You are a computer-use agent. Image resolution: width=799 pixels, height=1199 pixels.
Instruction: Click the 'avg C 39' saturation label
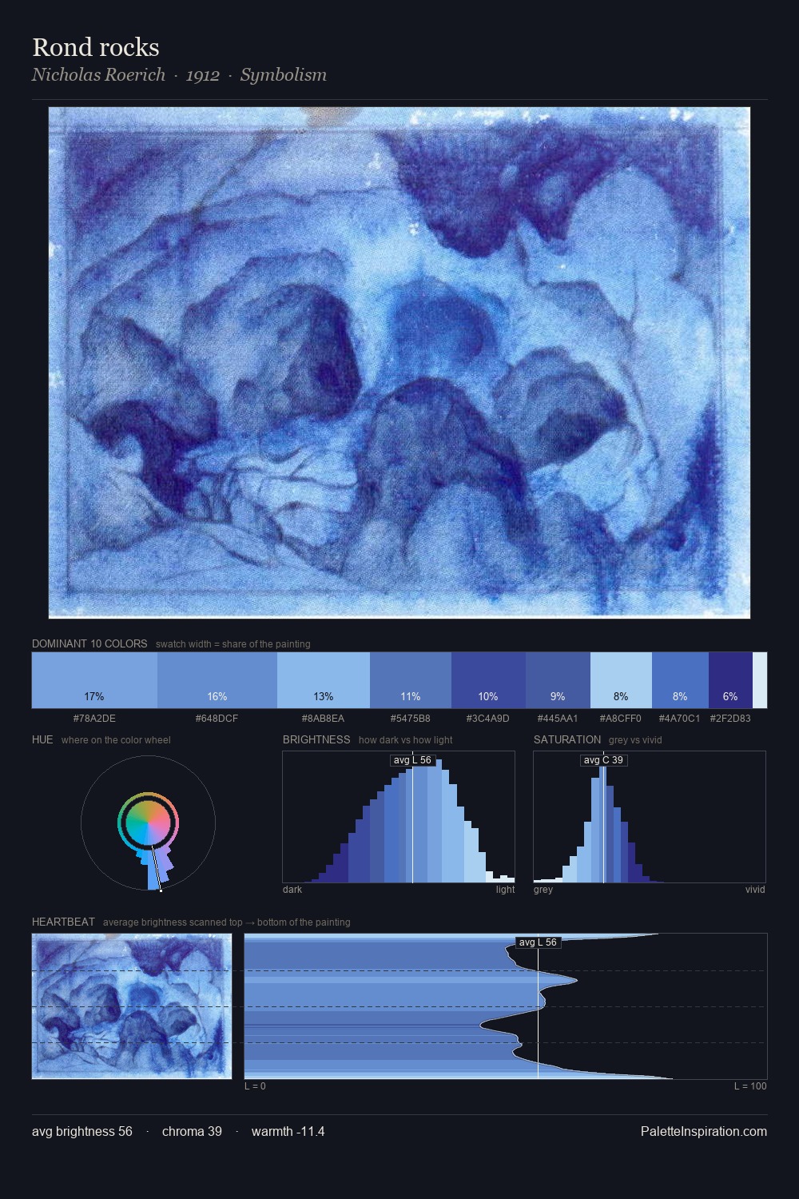[603, 760]
